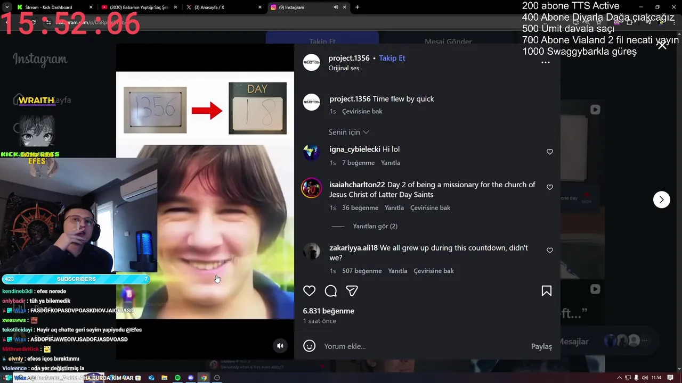Switch to the Anasayfa / X tab
The width and height of the screenshot is (682, 383).
pos(223,7)
